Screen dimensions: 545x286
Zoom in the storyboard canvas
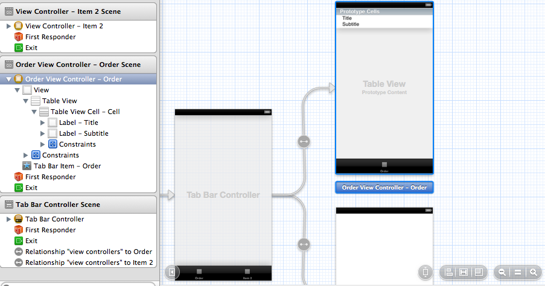[533, 272]
